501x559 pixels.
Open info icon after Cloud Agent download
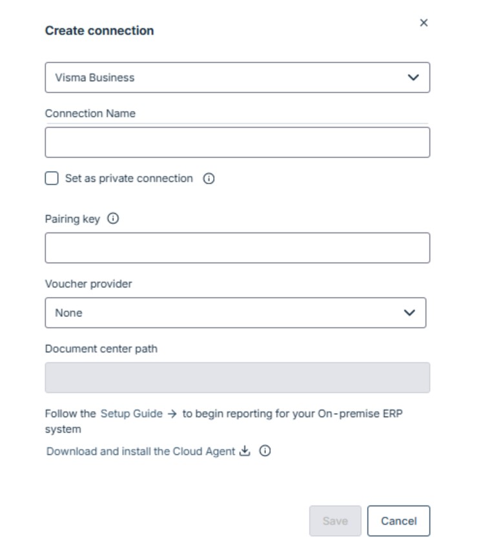click(265, 452)
